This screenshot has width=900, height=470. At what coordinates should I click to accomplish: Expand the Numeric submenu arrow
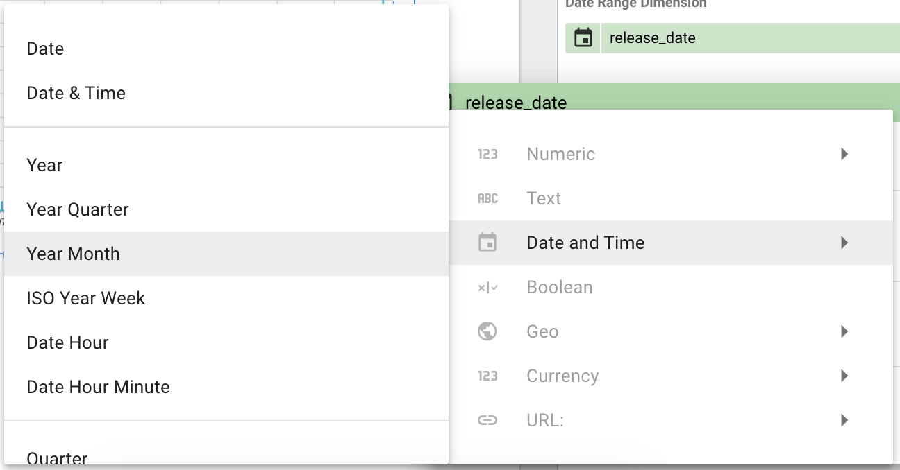(844, 154)
